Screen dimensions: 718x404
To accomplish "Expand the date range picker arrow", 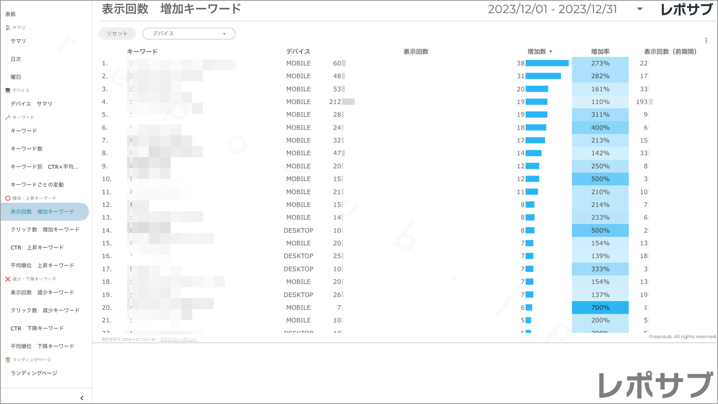I will (639, 9).
